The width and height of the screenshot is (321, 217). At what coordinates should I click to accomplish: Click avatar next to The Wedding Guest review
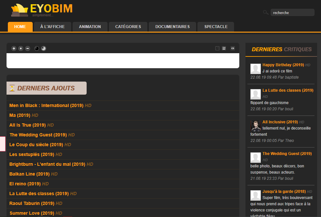click(256, 158)
